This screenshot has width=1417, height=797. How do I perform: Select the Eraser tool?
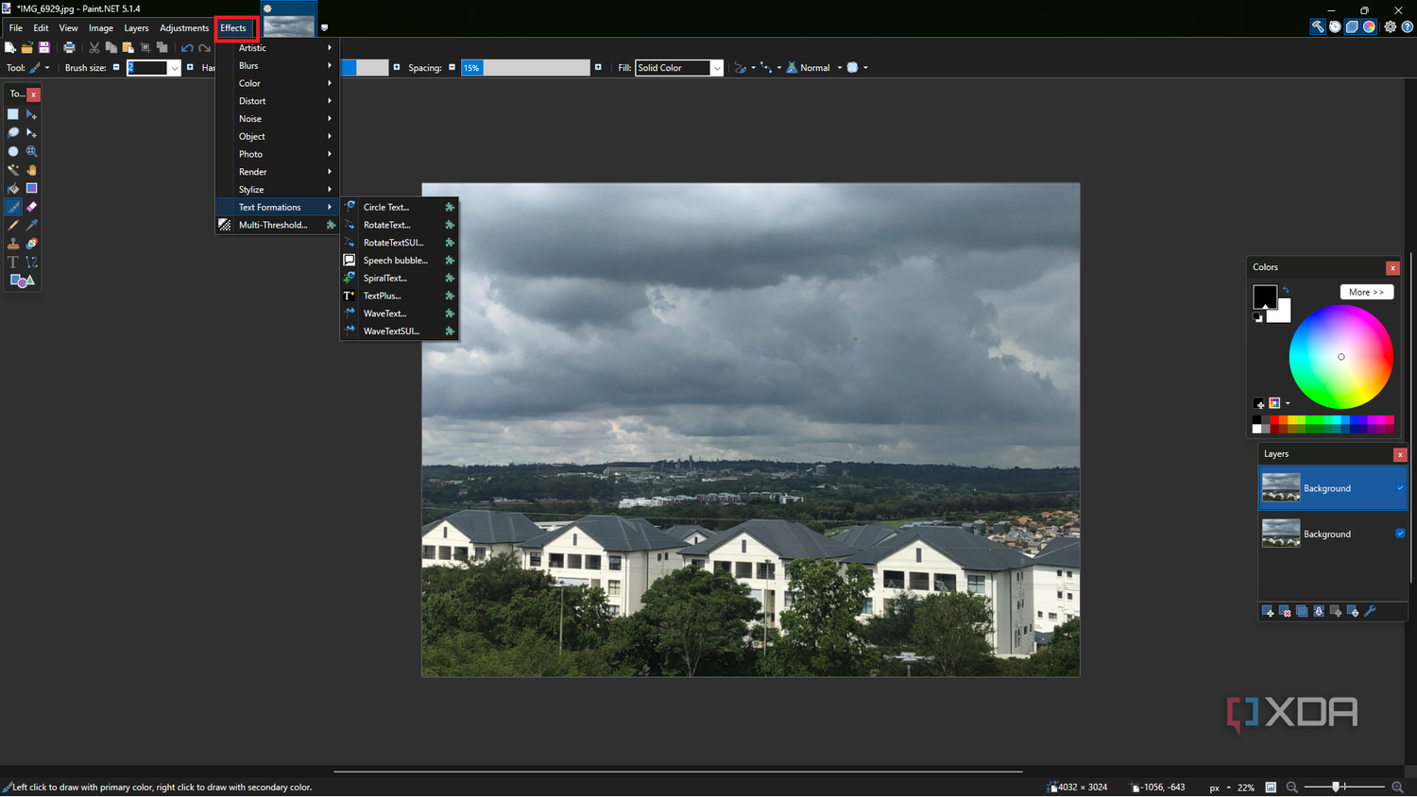[x=31, y=207]
